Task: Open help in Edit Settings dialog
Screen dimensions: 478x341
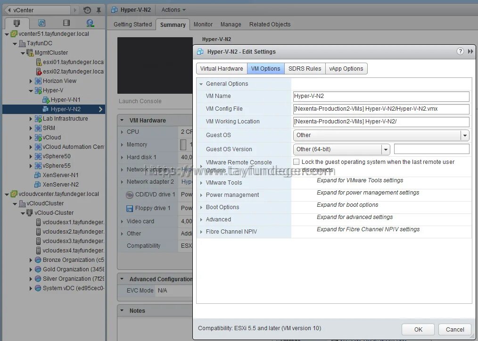Action: coord(460,51)
